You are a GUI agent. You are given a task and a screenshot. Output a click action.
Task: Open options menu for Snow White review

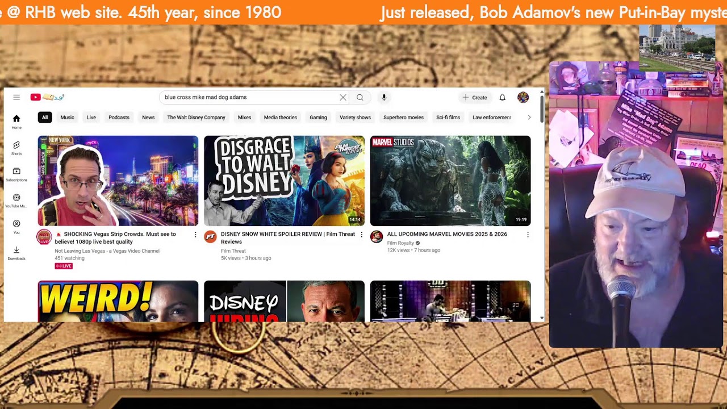coord(362,235)
